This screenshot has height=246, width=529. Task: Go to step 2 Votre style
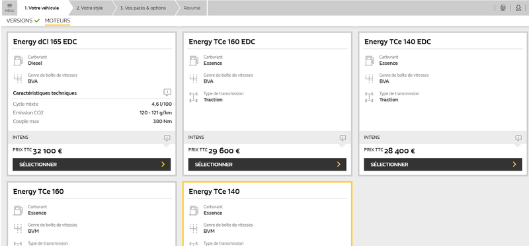pos(89,8)
